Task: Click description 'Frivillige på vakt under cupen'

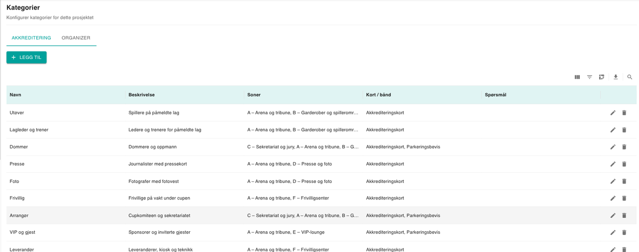Action: pos(159,198)
